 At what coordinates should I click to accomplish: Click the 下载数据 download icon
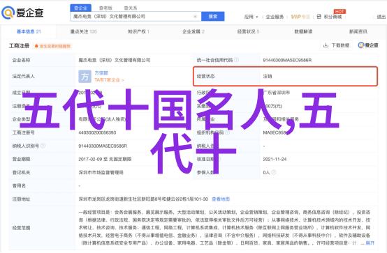tap(326, 45)
